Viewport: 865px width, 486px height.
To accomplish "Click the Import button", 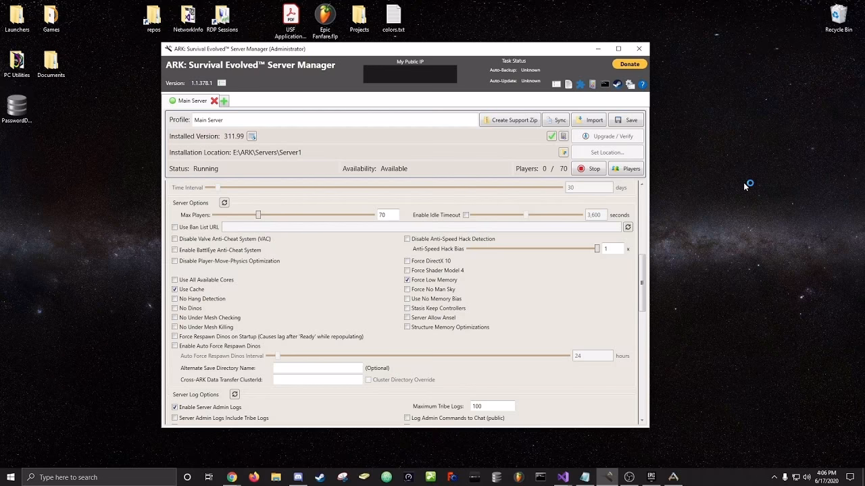I will point(589,120).
